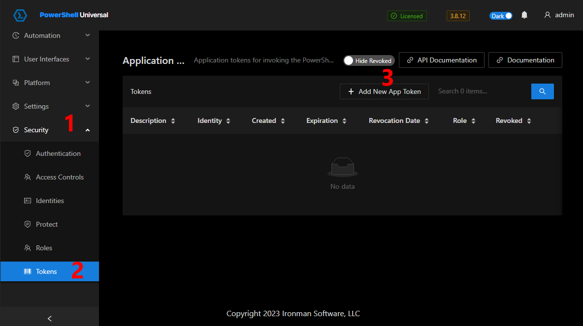This screenshot has height=326, width=583.
Task: Sort by Description column arrows
Action: pyautogui.click(x=173, y=120)
